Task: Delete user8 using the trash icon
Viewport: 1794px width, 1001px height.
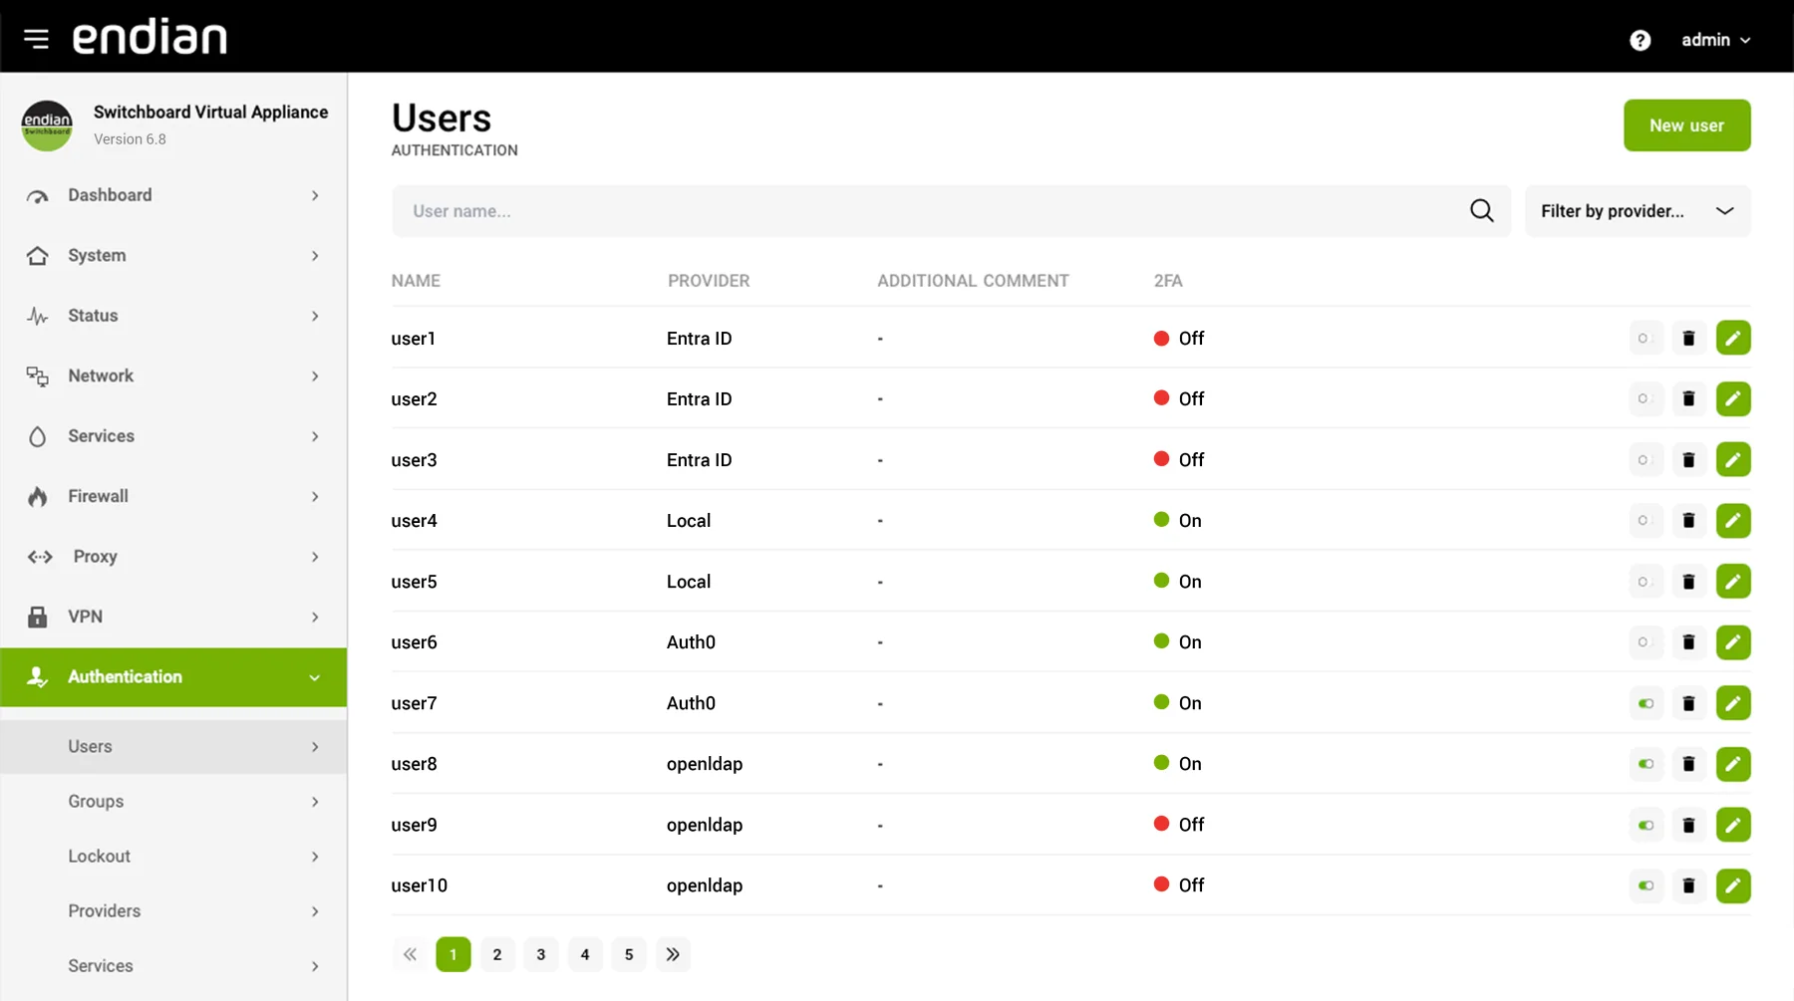Action: [x=1688, y=764]
